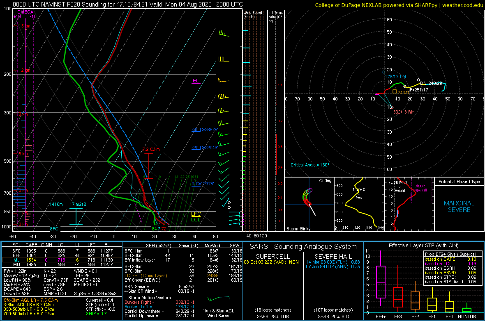Select the MU parcel row in table
This screenshot has width=485, height=321.
62,264
